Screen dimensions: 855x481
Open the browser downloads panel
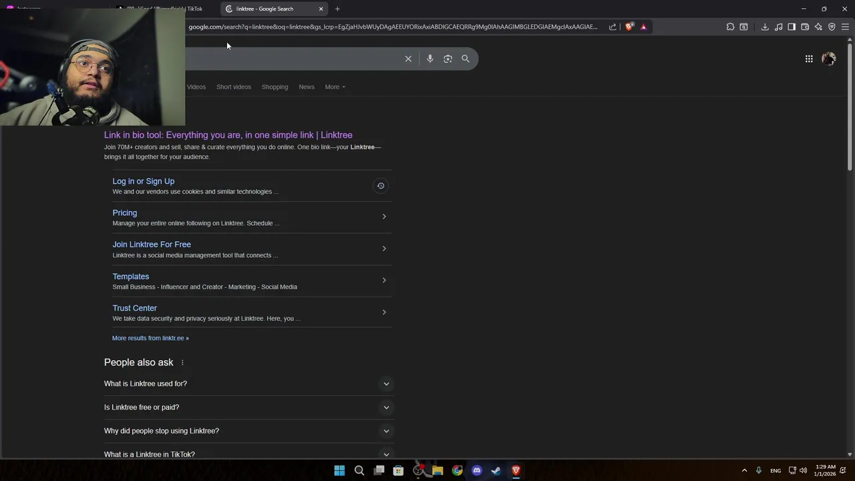[x=765, y=27]
